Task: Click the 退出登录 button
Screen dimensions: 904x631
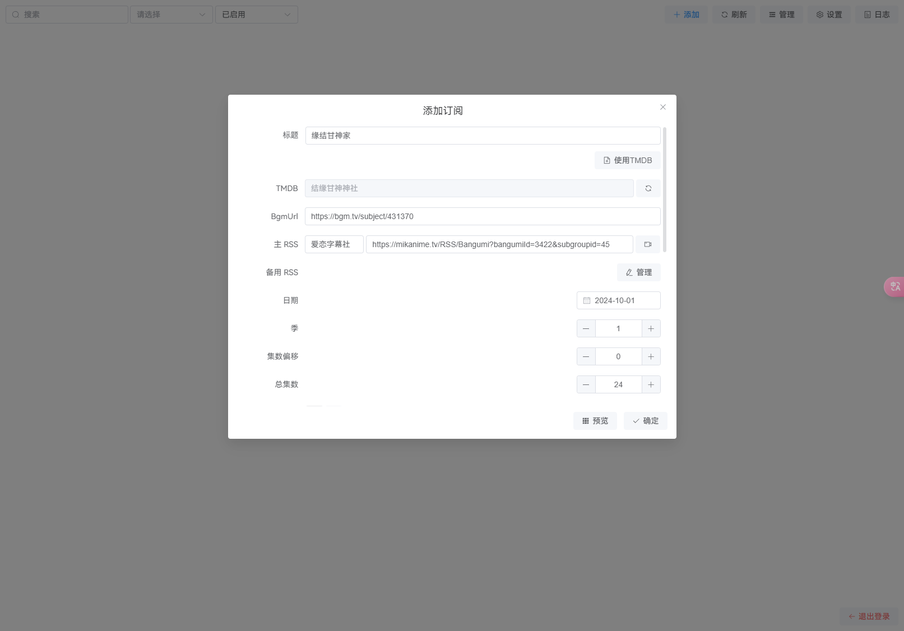Action: tap(869, 616)
